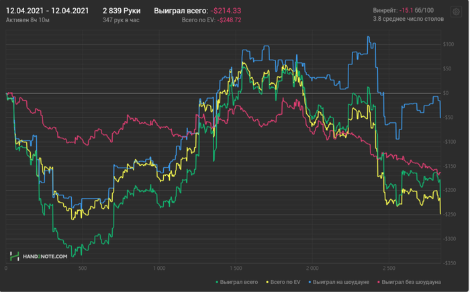Image resolution: width=470 pixels, height=292 pixels.
Task: Click the $50 y-axis label
Action: [x=447, y=68]
